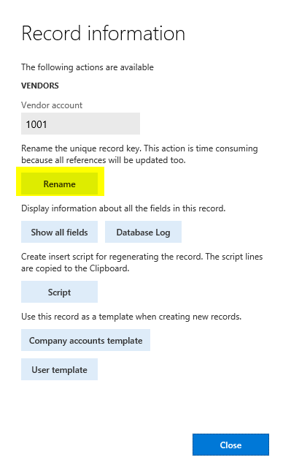Open Show all fields
The height and width of the screenshot is (468, 283).
(60, 232)
